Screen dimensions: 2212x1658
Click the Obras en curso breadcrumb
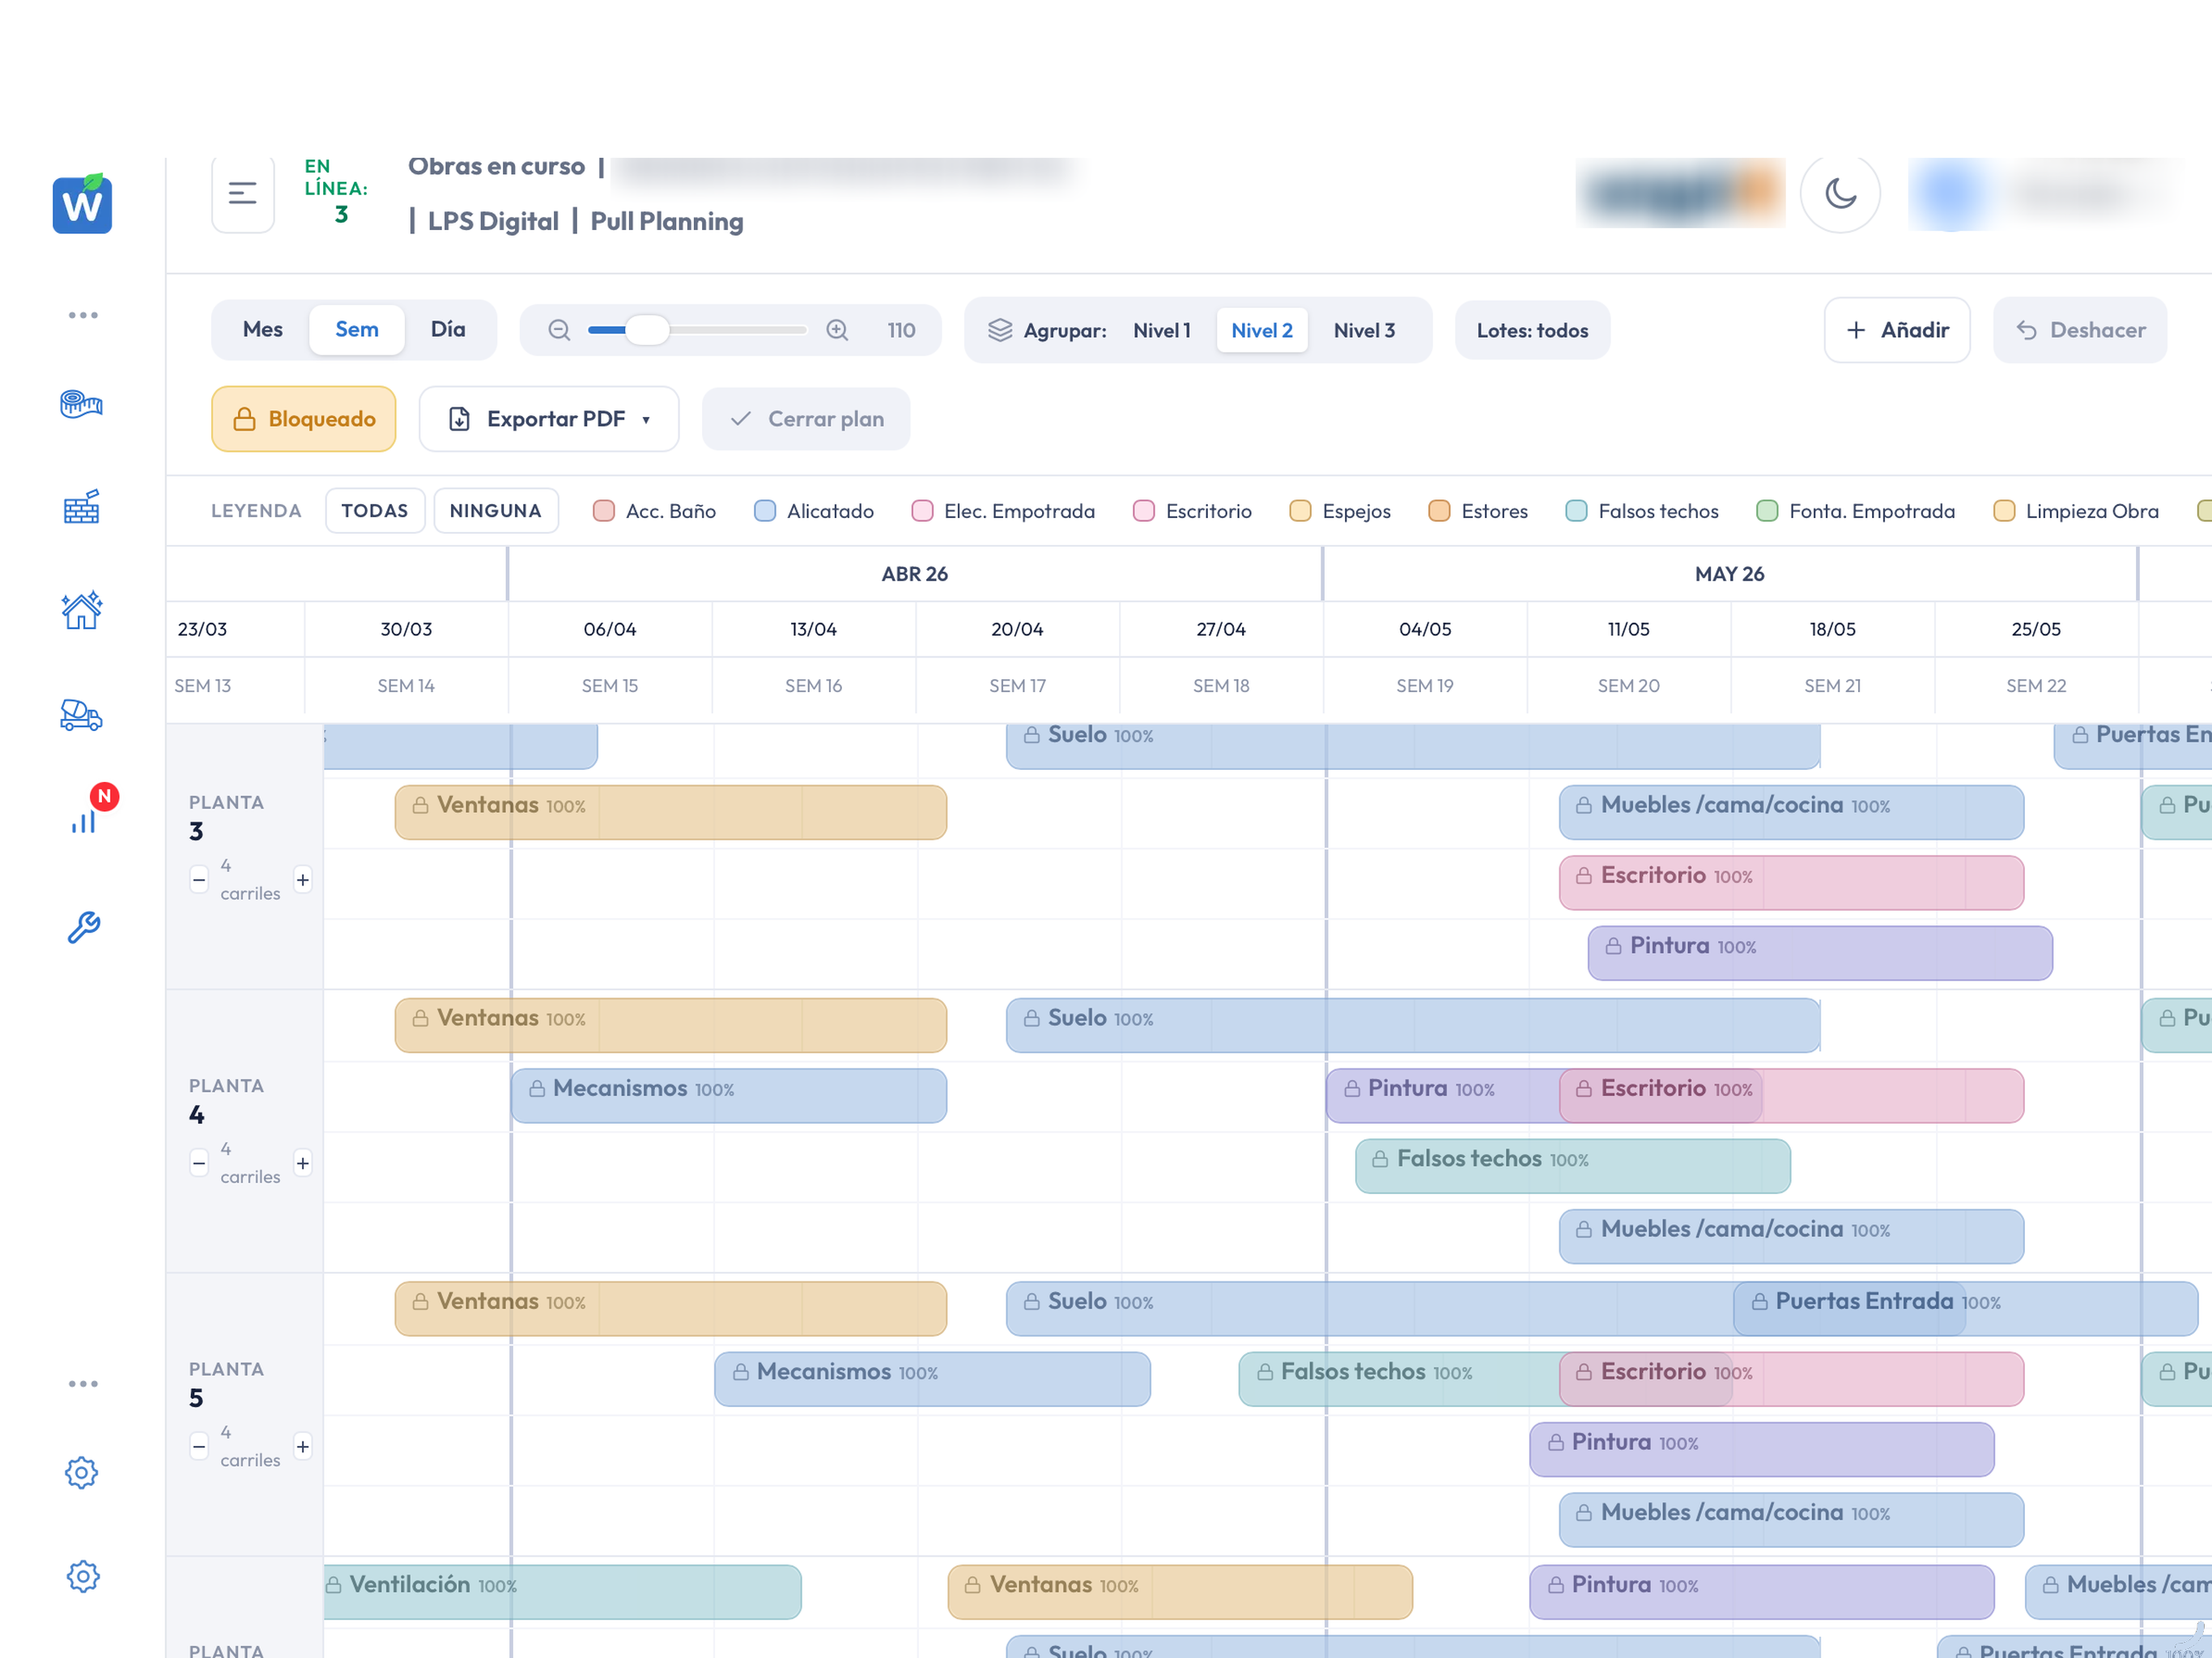[496, 167]
